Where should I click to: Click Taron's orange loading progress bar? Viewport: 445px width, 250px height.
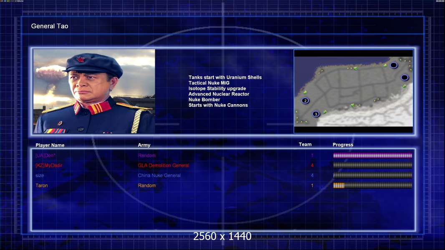(373, 185)
